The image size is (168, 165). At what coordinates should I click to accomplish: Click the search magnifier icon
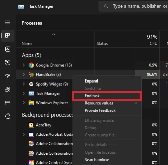(x=106, y=6)
